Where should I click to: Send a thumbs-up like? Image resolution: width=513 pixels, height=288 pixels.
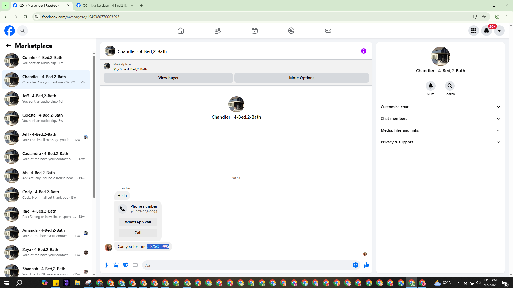click(x=366, y=265)
